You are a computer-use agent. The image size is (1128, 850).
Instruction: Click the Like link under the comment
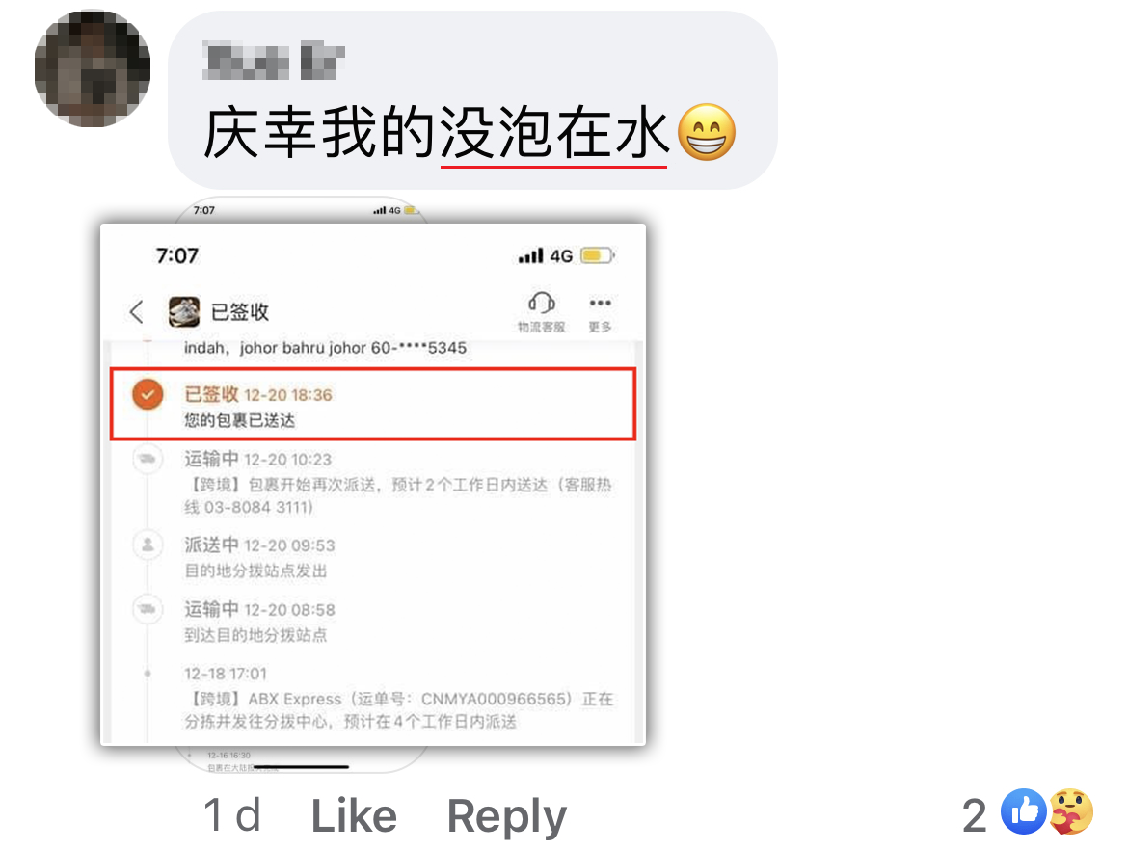point(353,815)
